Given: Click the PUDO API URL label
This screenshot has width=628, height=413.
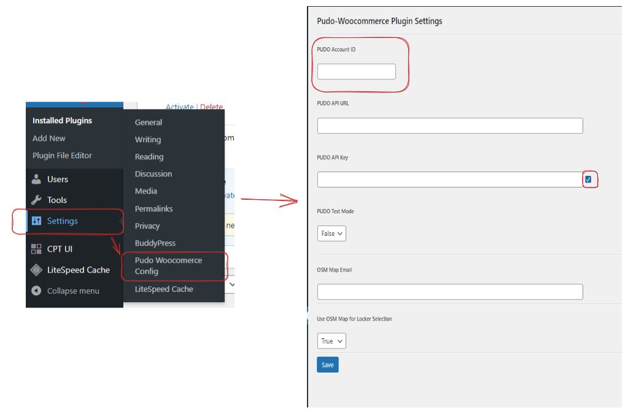Looking at the screenshot, I should click(333, 103).
